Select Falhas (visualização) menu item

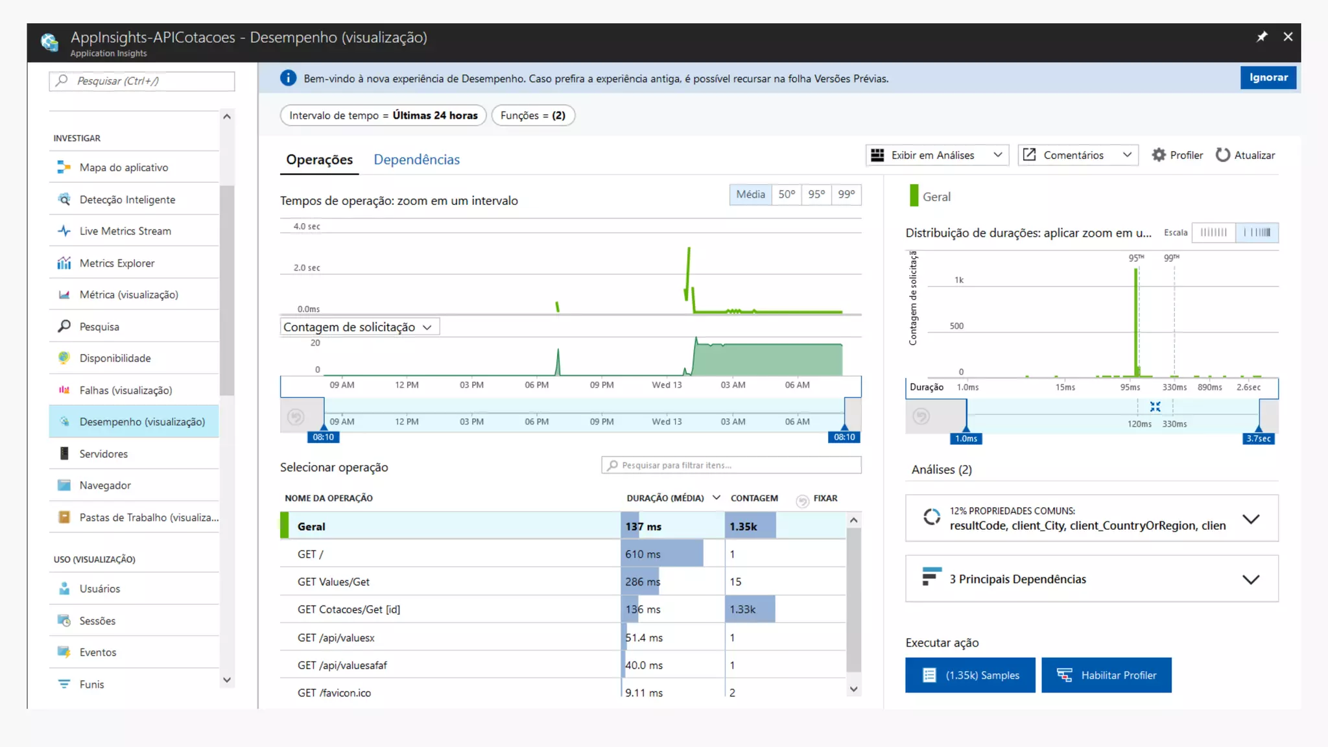click(125, 390)
